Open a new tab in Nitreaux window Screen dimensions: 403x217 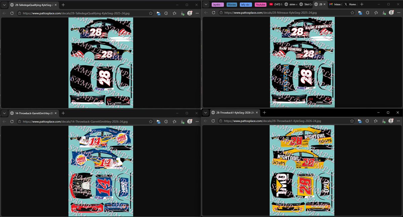coord(362,4)
